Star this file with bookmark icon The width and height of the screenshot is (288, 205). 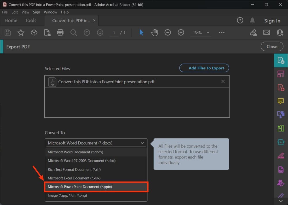click(x=21, y=33)
